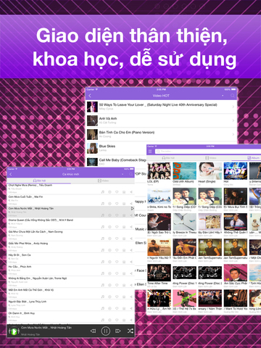Select the 'Call Me Baby' video title
Screen dimensions: 261x348
tap(123, 160)
